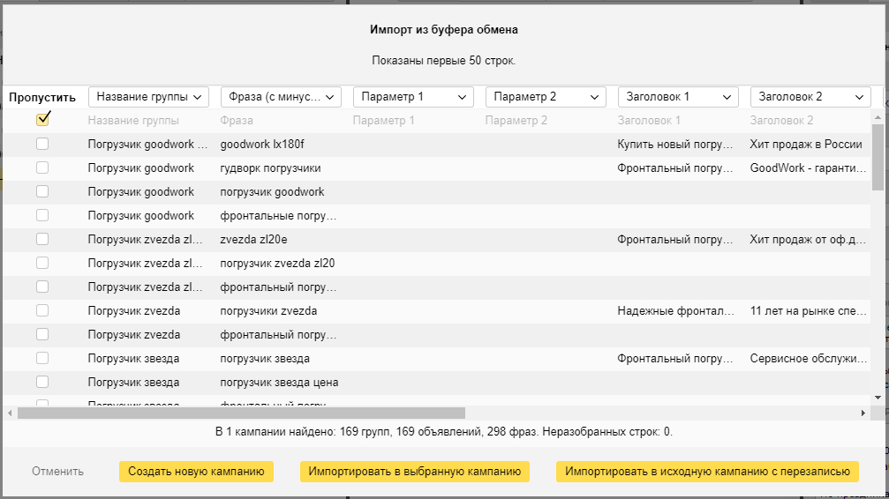Mark the skip box for 'погрузчик звезда цена'
Screen dimensions: 889x499
click(42, 382)
